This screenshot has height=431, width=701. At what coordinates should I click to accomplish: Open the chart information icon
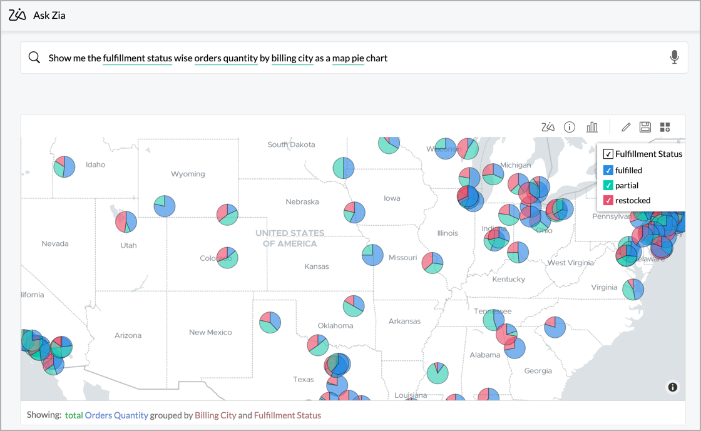[x=570, y=127]
